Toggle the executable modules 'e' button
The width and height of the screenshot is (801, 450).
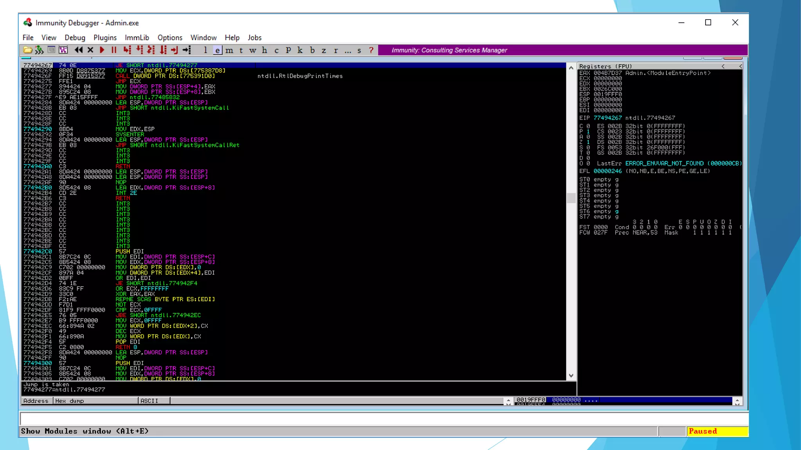click(x=217, y=50)
